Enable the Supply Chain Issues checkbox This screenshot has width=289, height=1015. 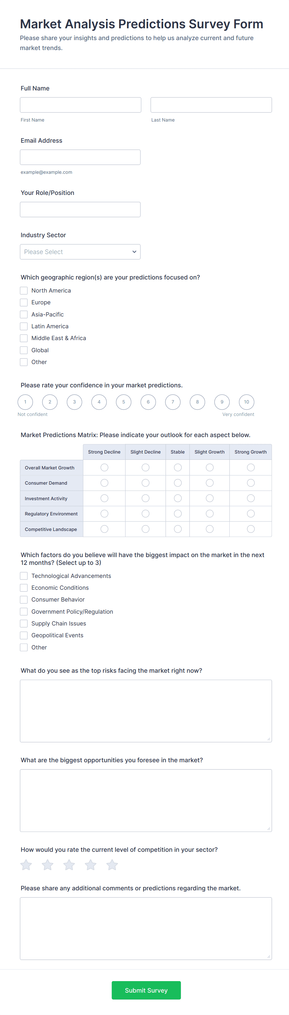pyautogui.click(x=24, y=623)
